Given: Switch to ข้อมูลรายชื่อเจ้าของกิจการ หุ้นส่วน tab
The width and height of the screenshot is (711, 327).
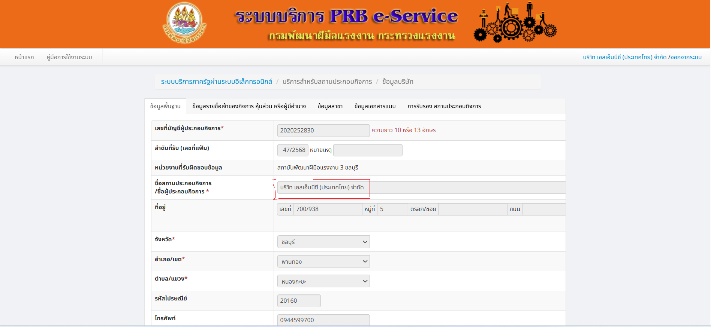Looking at the screenshot, I should coord(249,106).
